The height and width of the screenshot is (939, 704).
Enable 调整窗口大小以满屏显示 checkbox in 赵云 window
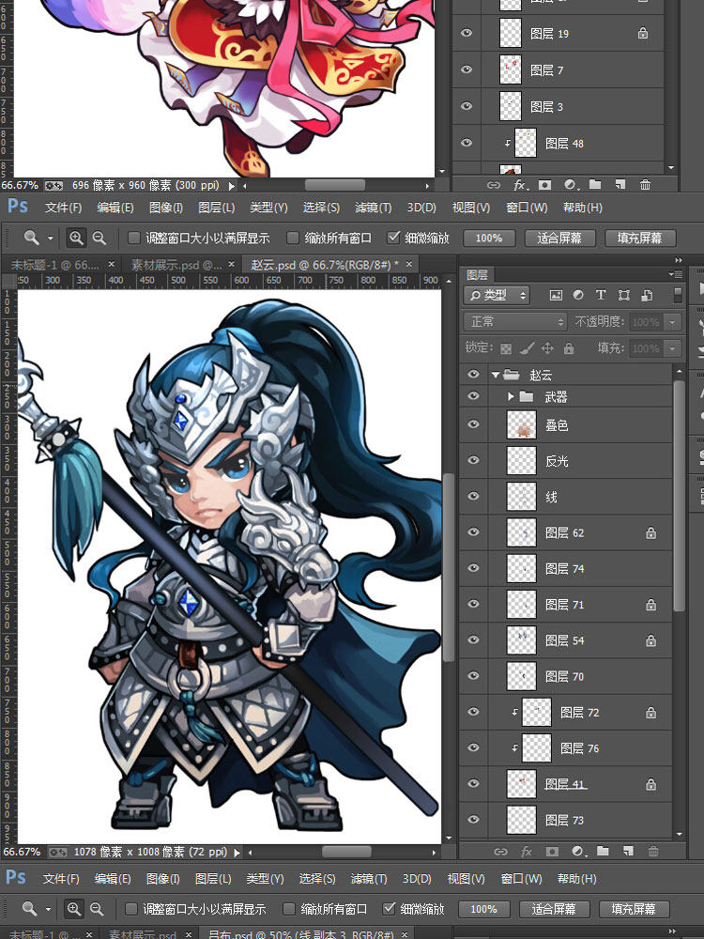tap(134, 238)
